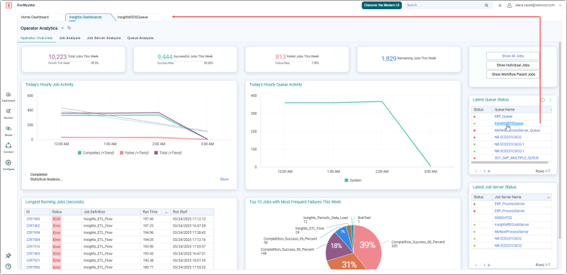Toggle the Total series in the legend
Screen dimensions: 567x275
pos(167,152)
